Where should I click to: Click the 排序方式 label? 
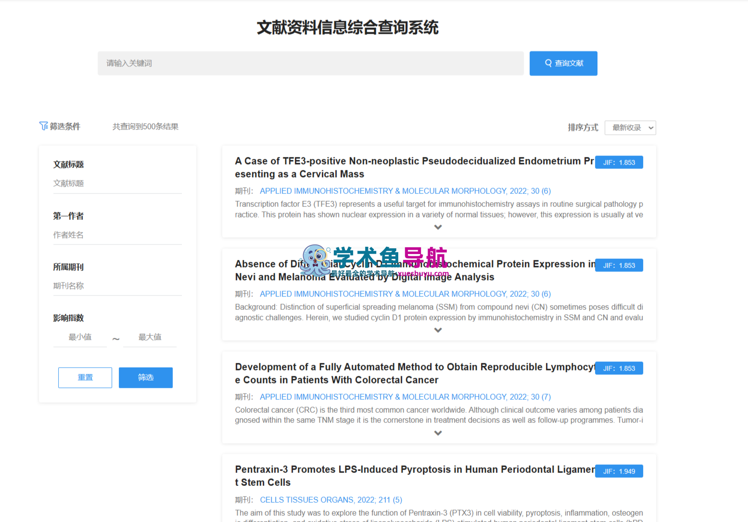[x=583, y=127]
